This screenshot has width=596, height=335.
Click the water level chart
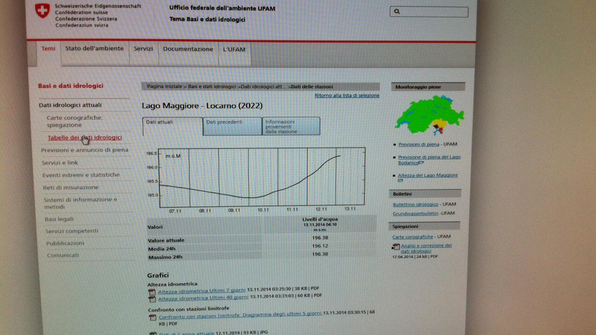coord(262,177)
